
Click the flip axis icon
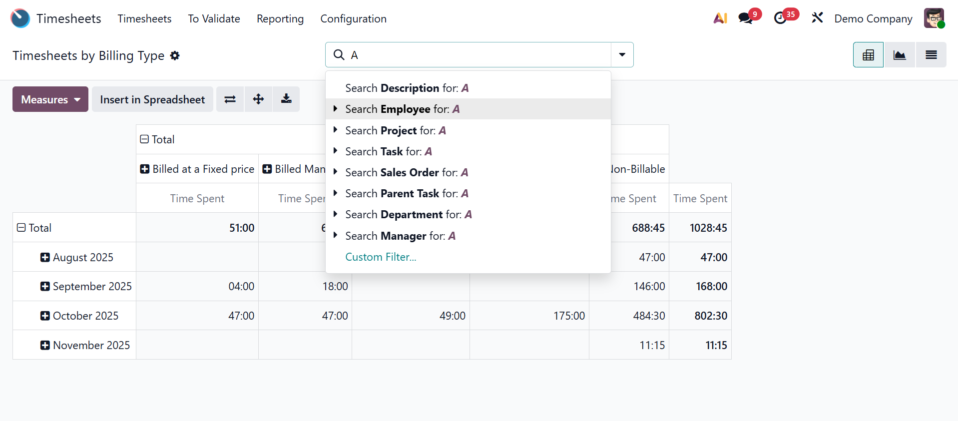(x=230, y=99)
